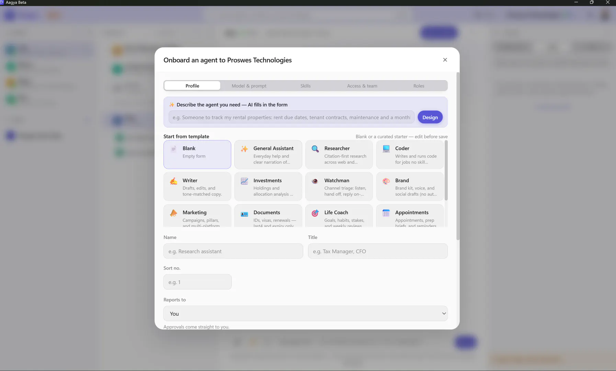Open the Access & team tab
The image size is (616, 371).
point(362,86)
